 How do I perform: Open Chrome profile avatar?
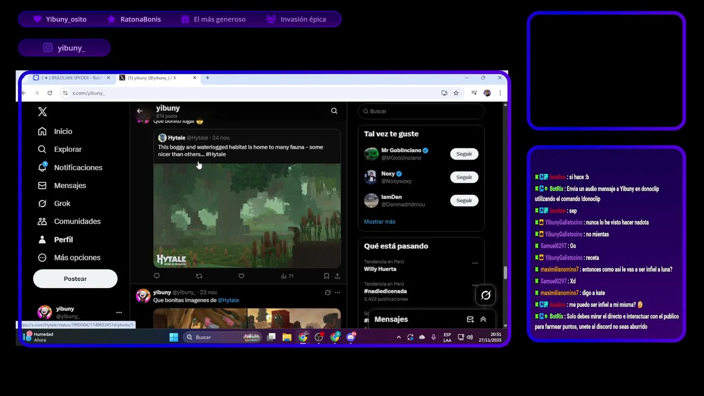[x=487, y=93]
